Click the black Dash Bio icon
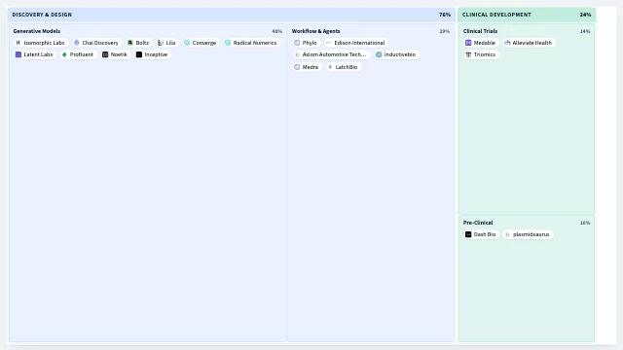This screenshot has height=350, width=623. click(x=468, y=234)
